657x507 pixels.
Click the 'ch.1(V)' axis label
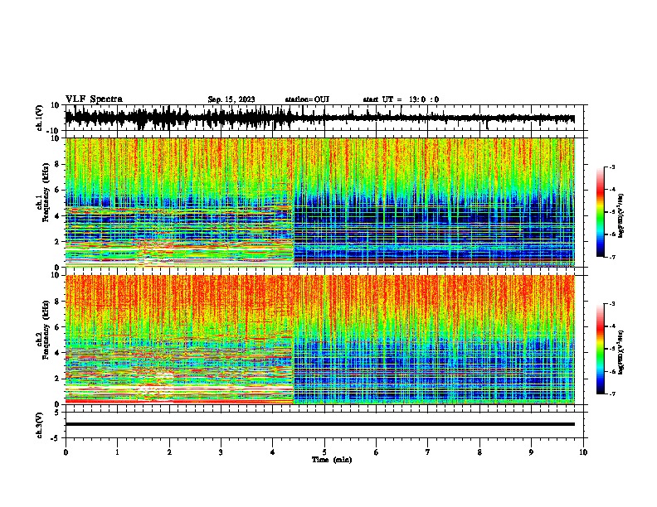pos(40,118)
